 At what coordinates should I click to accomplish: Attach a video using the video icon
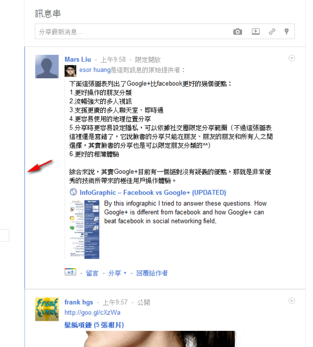(x=256, y=31)
